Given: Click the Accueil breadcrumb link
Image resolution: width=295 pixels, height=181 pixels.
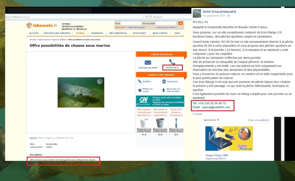Looking at the screenshot, I should (x=32, y=40).
